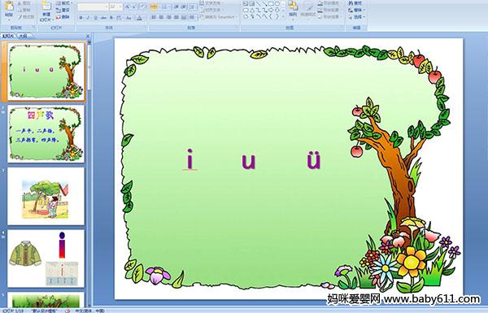
Task: Toggle italic formatting
Action: [88, 18]
